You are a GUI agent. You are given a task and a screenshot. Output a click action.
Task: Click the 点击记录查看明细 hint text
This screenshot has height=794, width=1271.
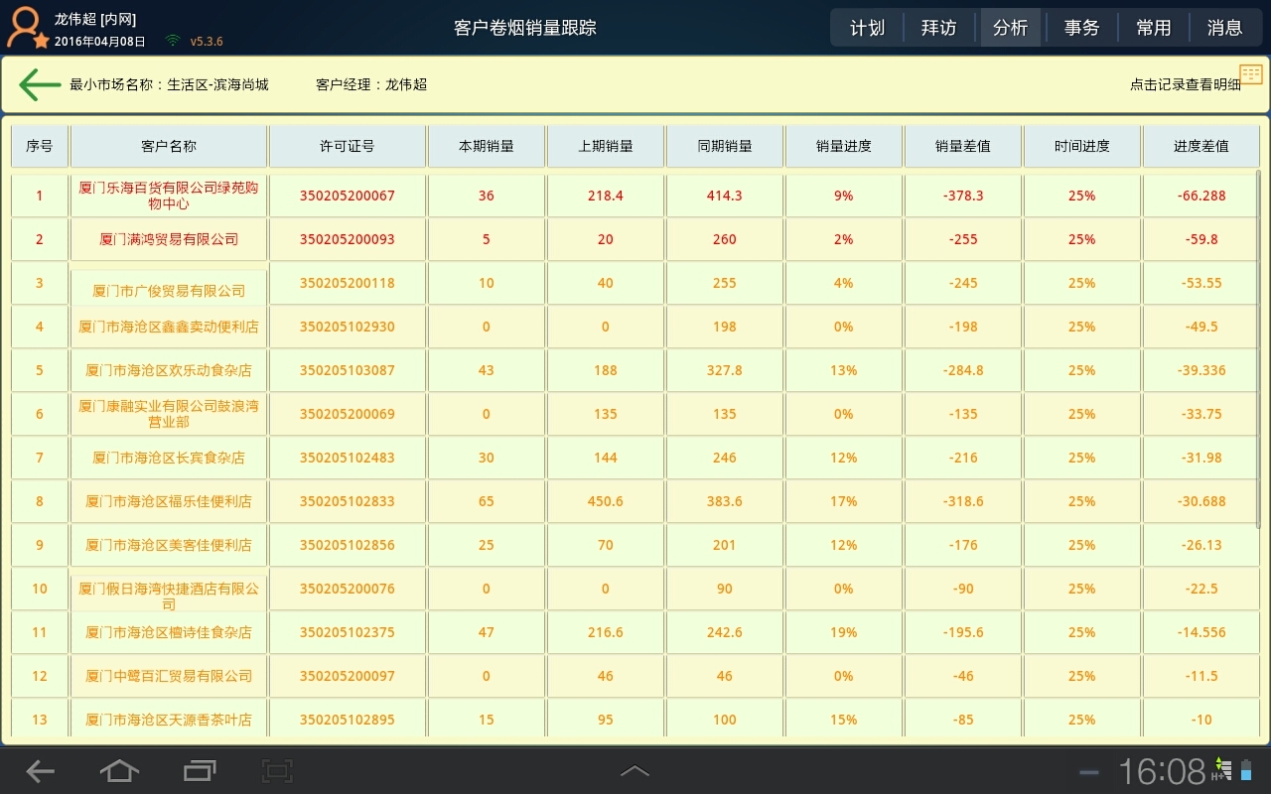pos(1186,85)
